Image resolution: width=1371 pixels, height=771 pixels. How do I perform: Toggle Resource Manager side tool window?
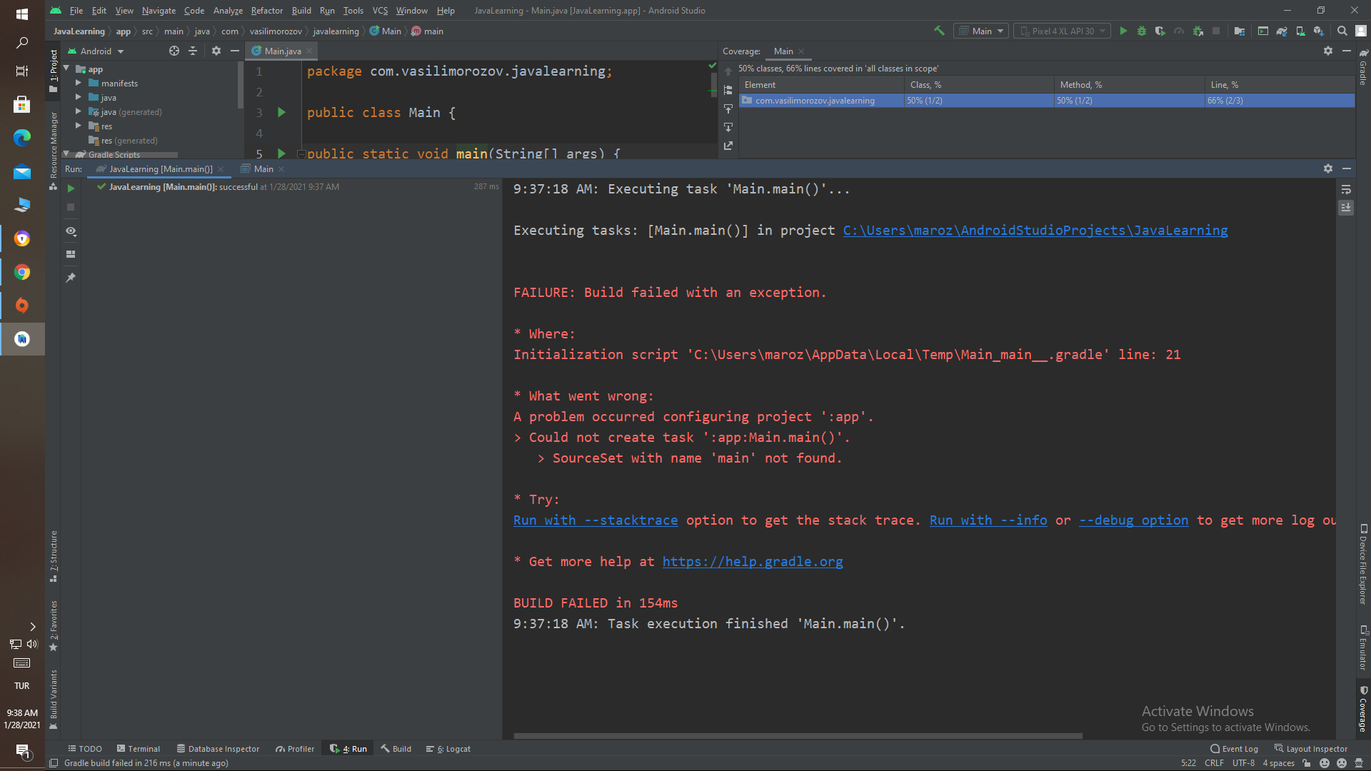[x=54, y=150]
